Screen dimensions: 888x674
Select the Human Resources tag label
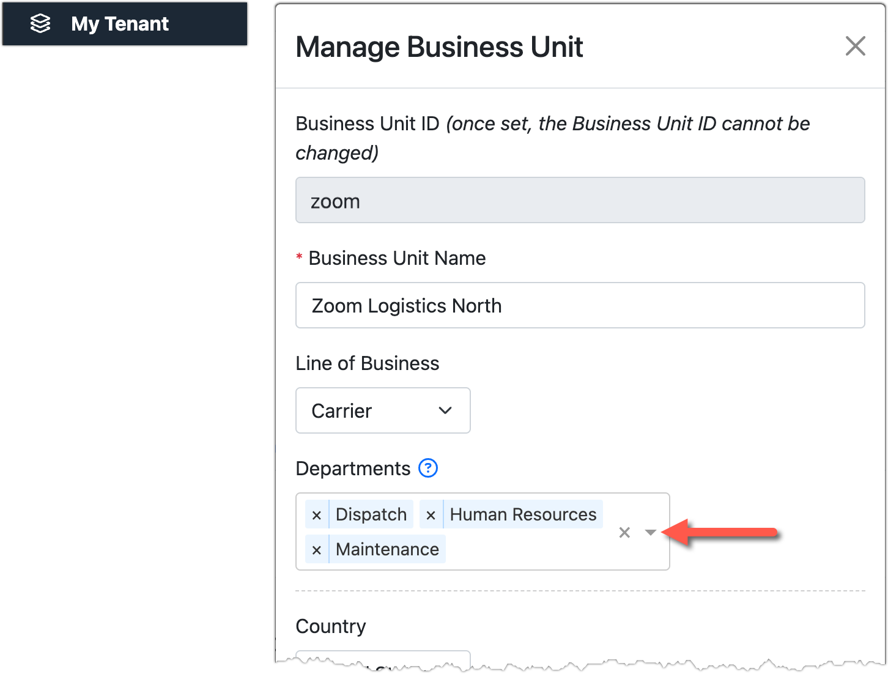pos(523,515)
